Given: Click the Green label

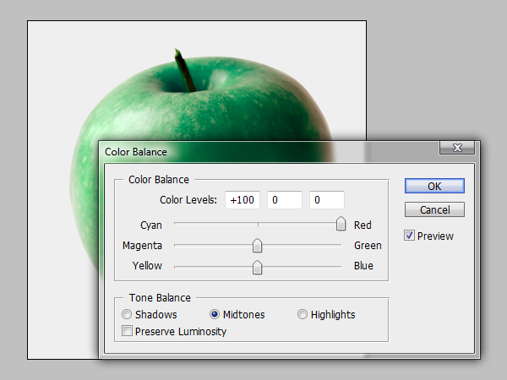Looking at the screenshot, I should point(368,245).
